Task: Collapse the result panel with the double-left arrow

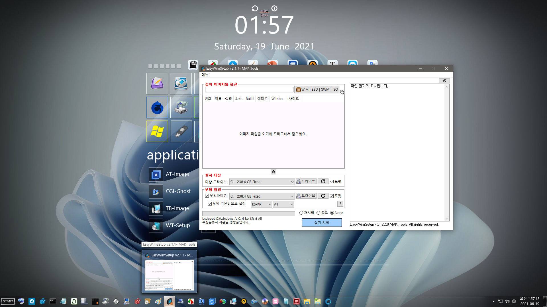Action: [x=444, y=81]
